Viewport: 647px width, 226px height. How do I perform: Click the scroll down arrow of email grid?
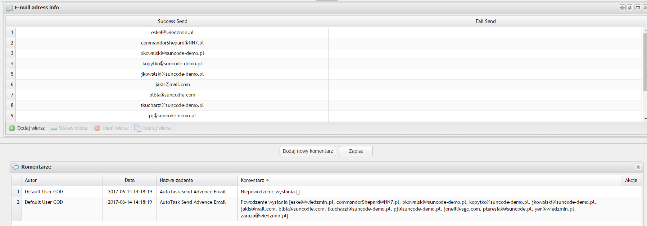645,119
